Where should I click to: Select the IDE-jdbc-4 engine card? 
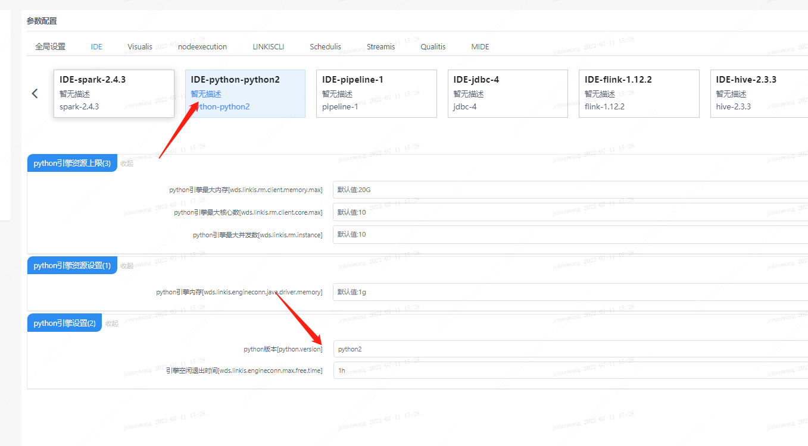click(507, 93)
